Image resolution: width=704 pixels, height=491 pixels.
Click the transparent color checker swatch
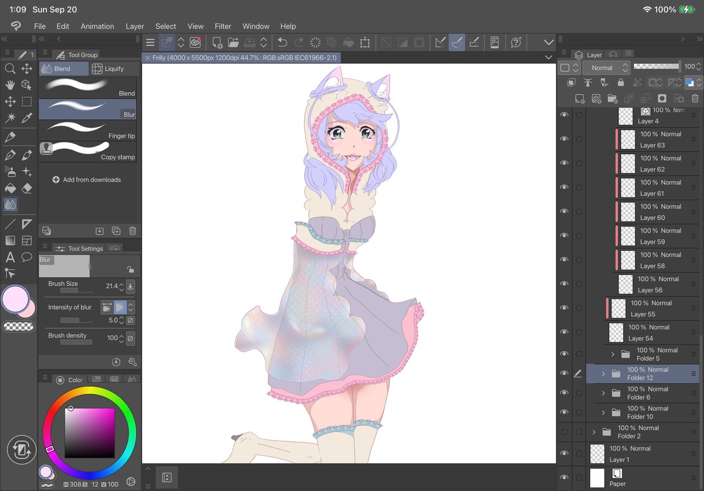click(18, 326)
